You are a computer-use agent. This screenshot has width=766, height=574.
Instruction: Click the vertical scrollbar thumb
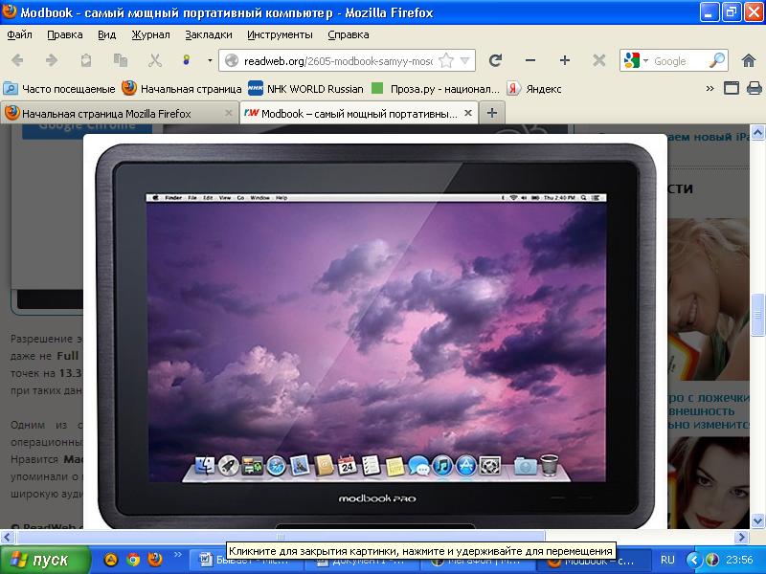click(x=757, y=315)
